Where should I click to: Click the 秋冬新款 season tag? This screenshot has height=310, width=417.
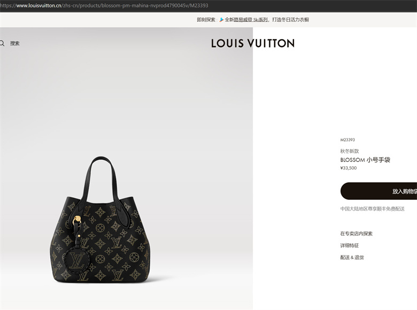pos(350,151)
